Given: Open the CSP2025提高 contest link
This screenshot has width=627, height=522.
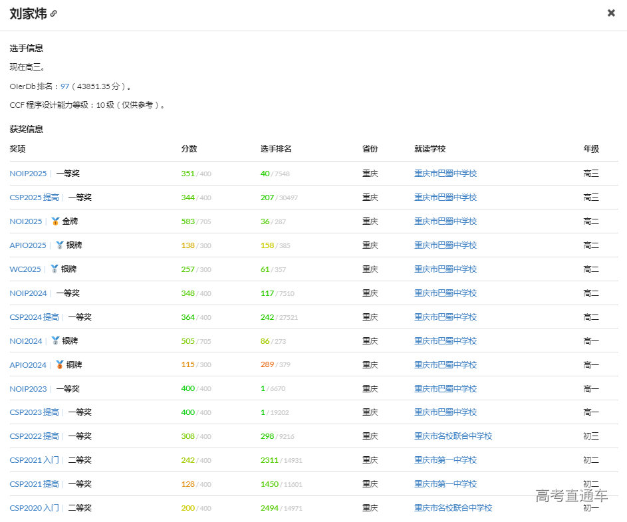Looking at the screenshot, I should click(33, 197).
